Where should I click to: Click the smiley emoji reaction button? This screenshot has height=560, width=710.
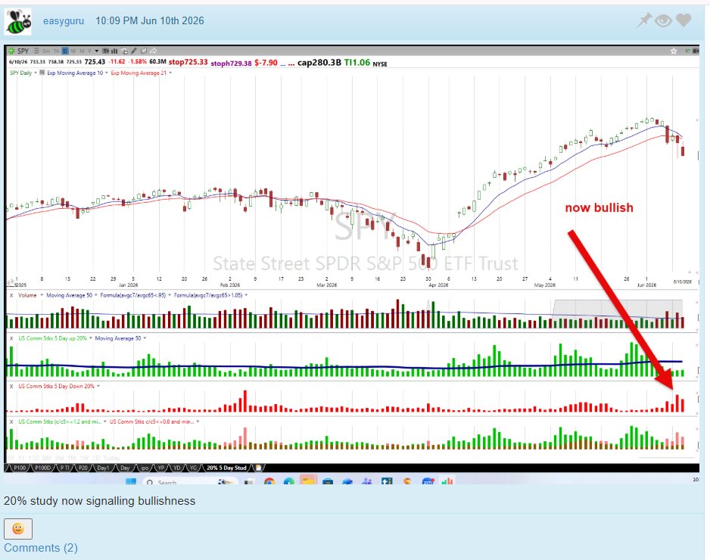(18, 529)
